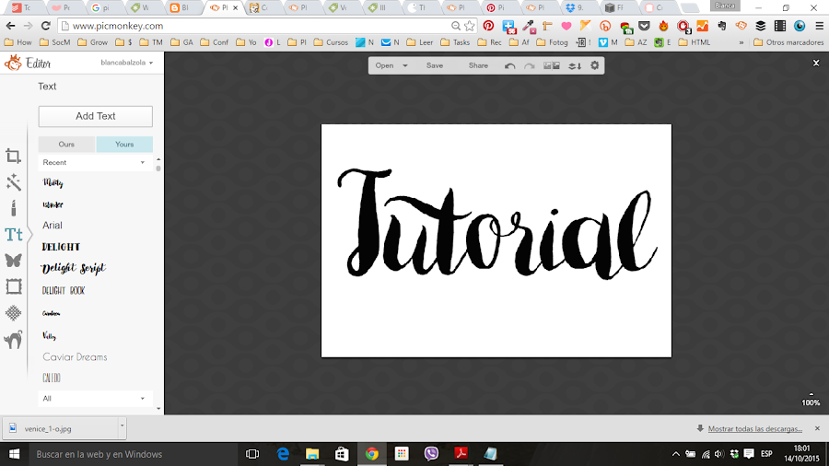Viewport: 829px width, 466px height.
Task: Redo the last edit
Action: click(530, 66)
